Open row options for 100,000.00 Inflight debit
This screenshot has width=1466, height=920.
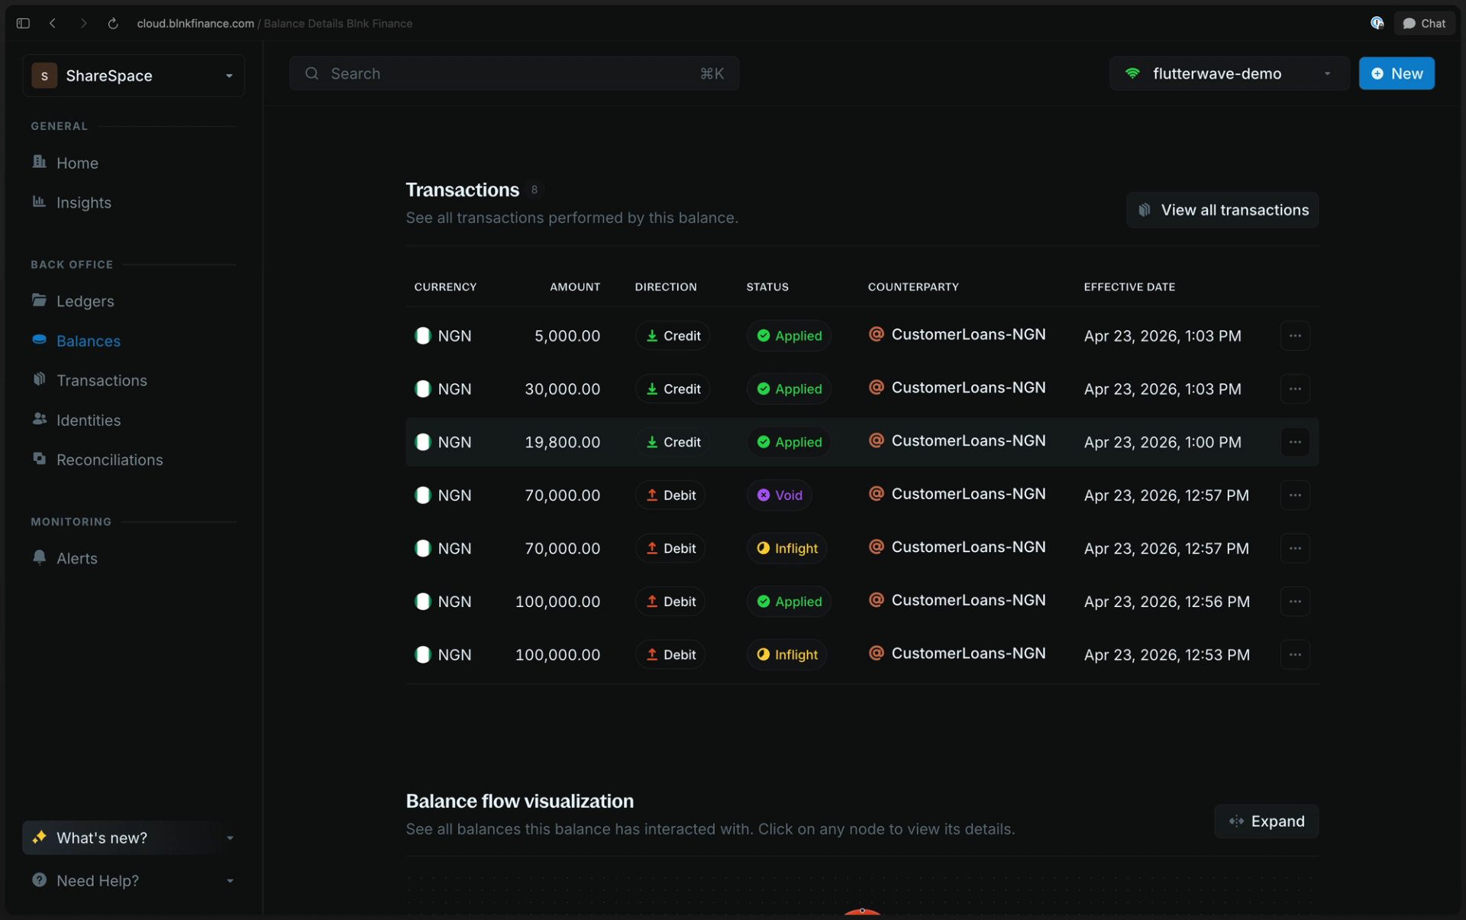click(1295, 655)
